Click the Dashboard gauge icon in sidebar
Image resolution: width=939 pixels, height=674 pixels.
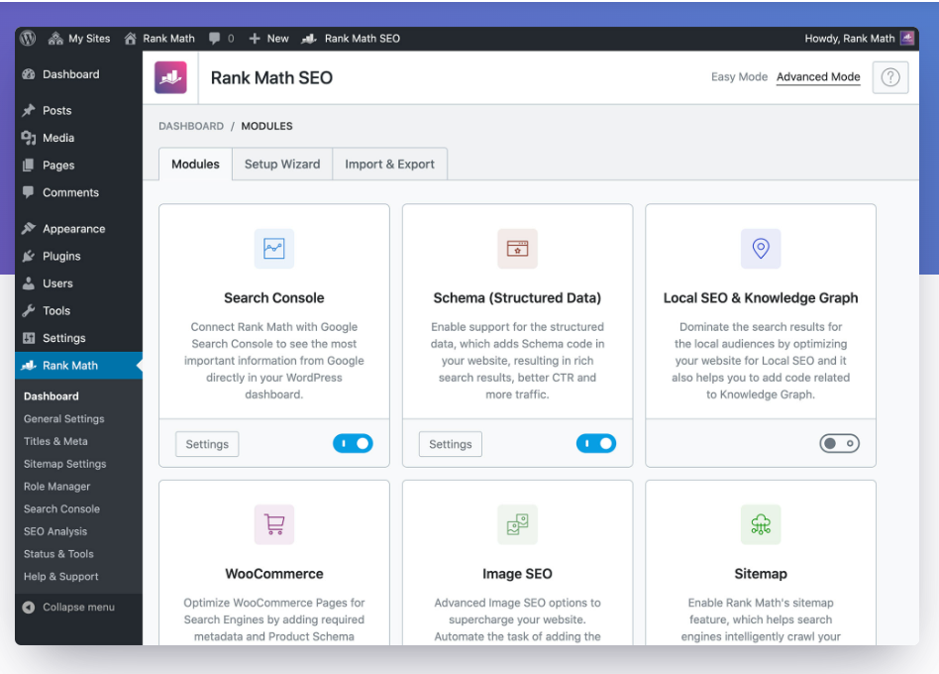pyautogui.click(x=28, y=74)
